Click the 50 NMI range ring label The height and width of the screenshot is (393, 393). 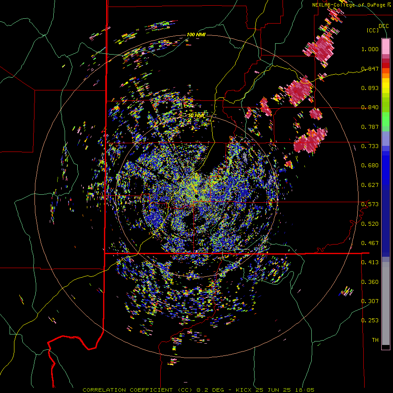[196, 116]
